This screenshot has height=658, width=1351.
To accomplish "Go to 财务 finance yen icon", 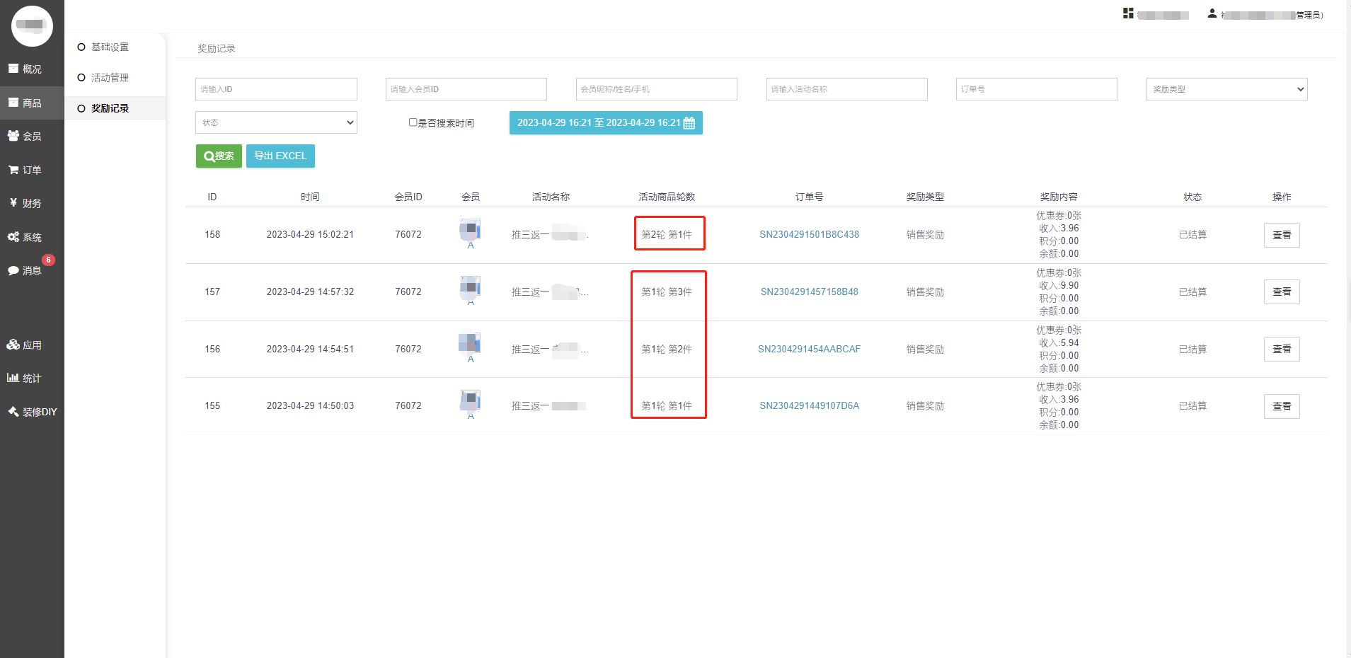I will (13, 203).
